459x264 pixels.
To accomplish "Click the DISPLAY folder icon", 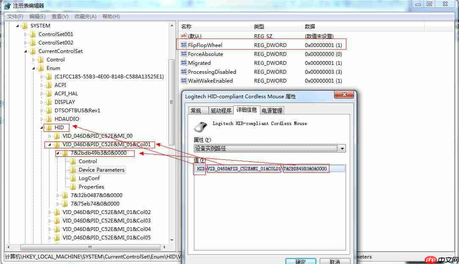I will point(49,102).
